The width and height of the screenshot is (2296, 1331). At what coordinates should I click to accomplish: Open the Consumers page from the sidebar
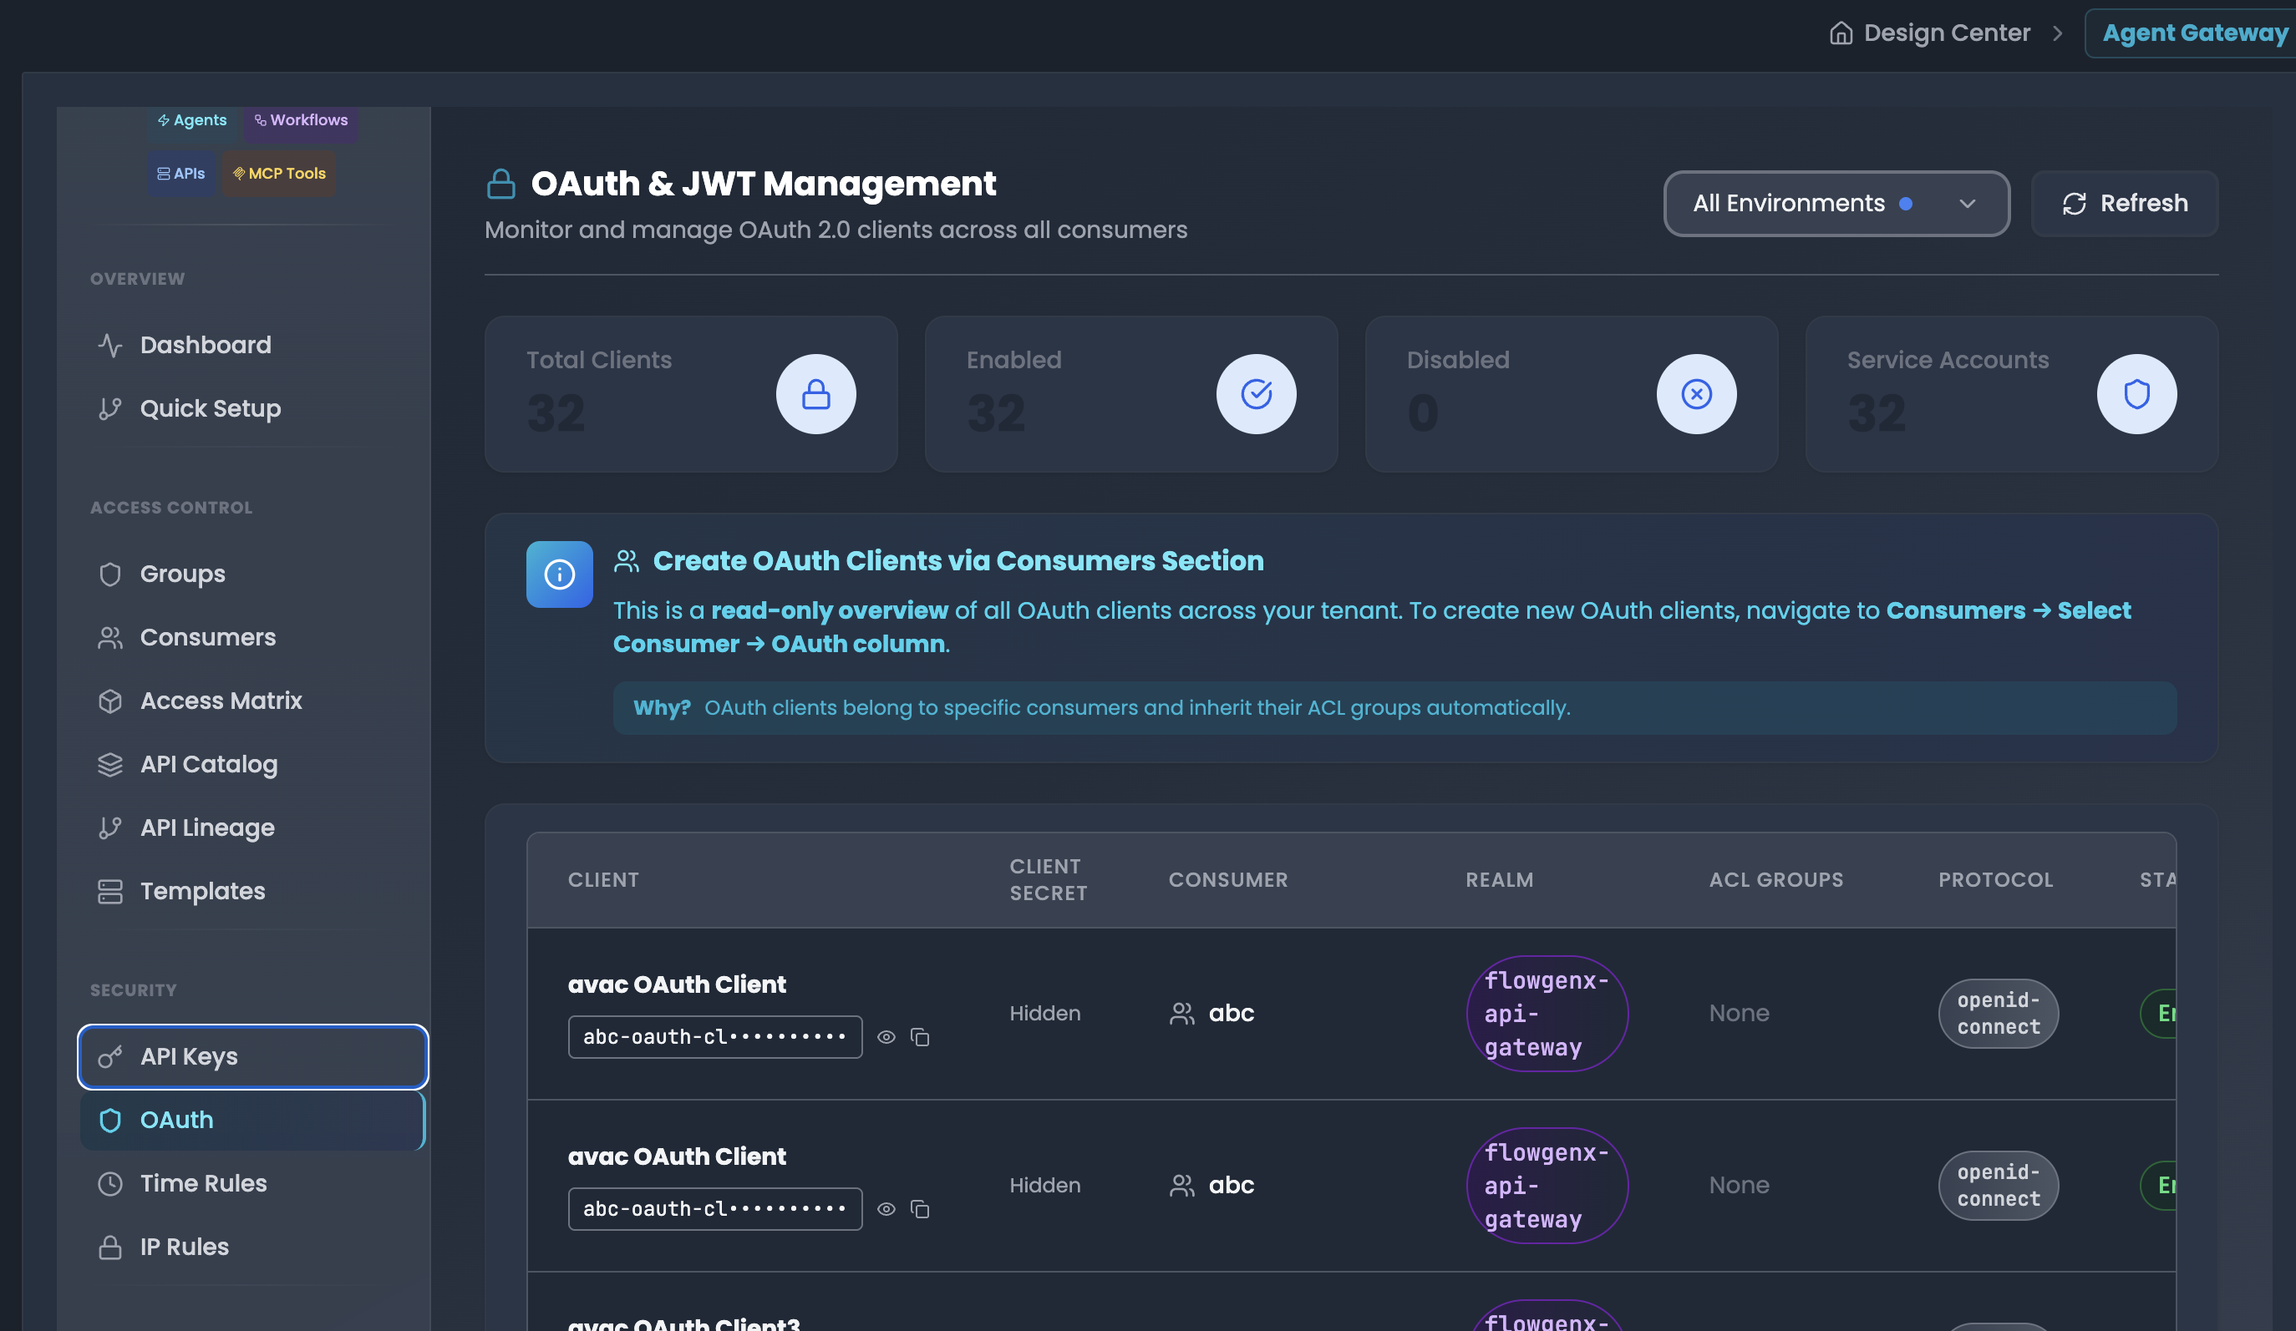tap(208, 637)
